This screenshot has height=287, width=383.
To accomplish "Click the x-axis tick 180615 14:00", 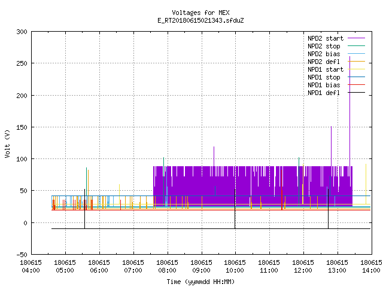I will click(x=371, y=267).
